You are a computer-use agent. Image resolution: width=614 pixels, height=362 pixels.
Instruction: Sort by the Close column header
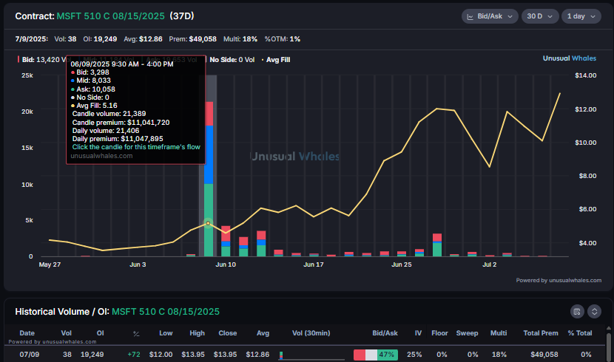(228, 333)
